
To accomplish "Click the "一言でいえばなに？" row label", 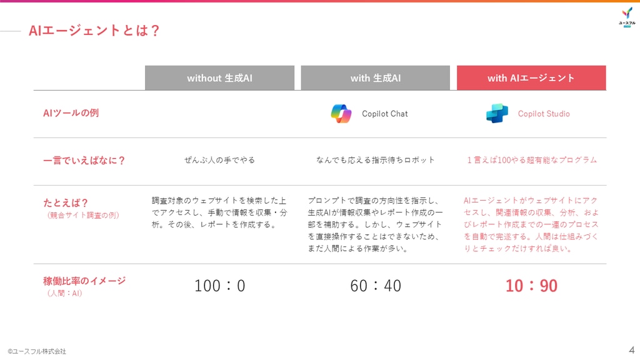I will click(x=84, y=160).
